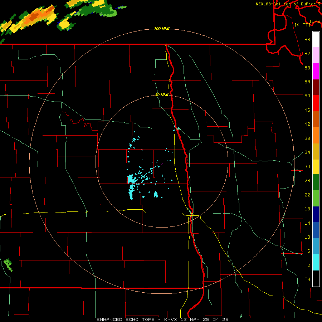Select the magenta swatch in the color scale
Viewport: 322px width, 322px height.
(x=316, y=71)
